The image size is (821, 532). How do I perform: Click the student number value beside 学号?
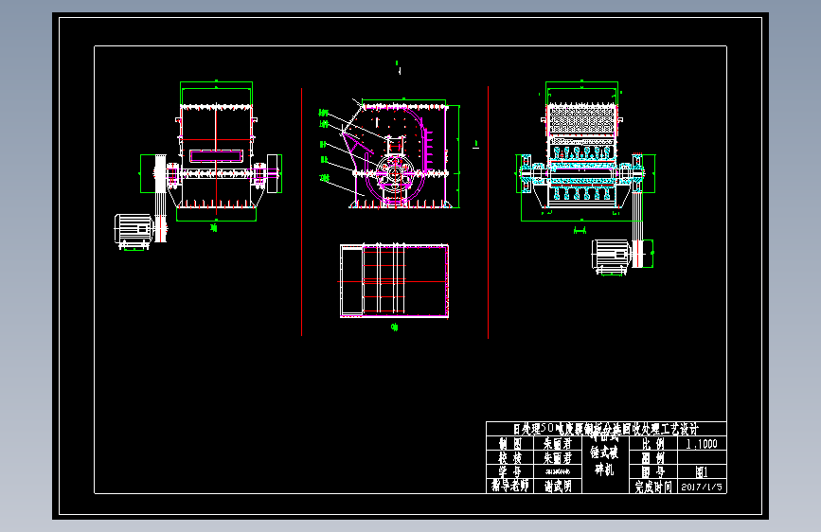pyautogui.click(x=558, y=471)
